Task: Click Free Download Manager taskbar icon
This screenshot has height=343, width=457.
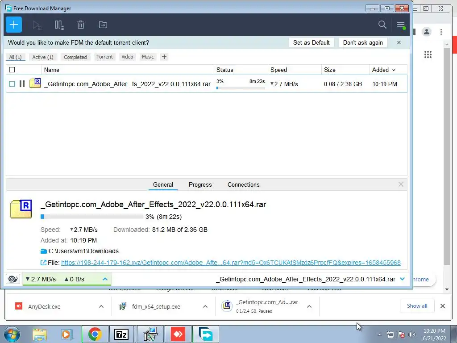Action: (x=206, y=334)
